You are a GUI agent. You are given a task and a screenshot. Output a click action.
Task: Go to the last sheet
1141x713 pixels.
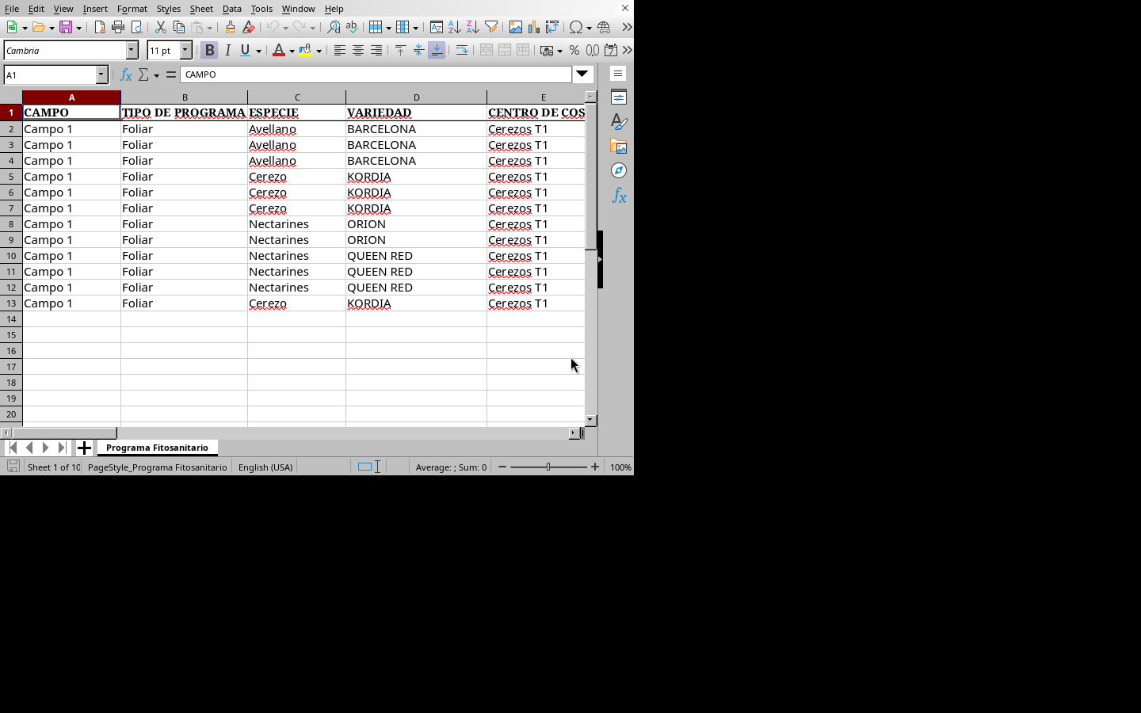point(62,448)
